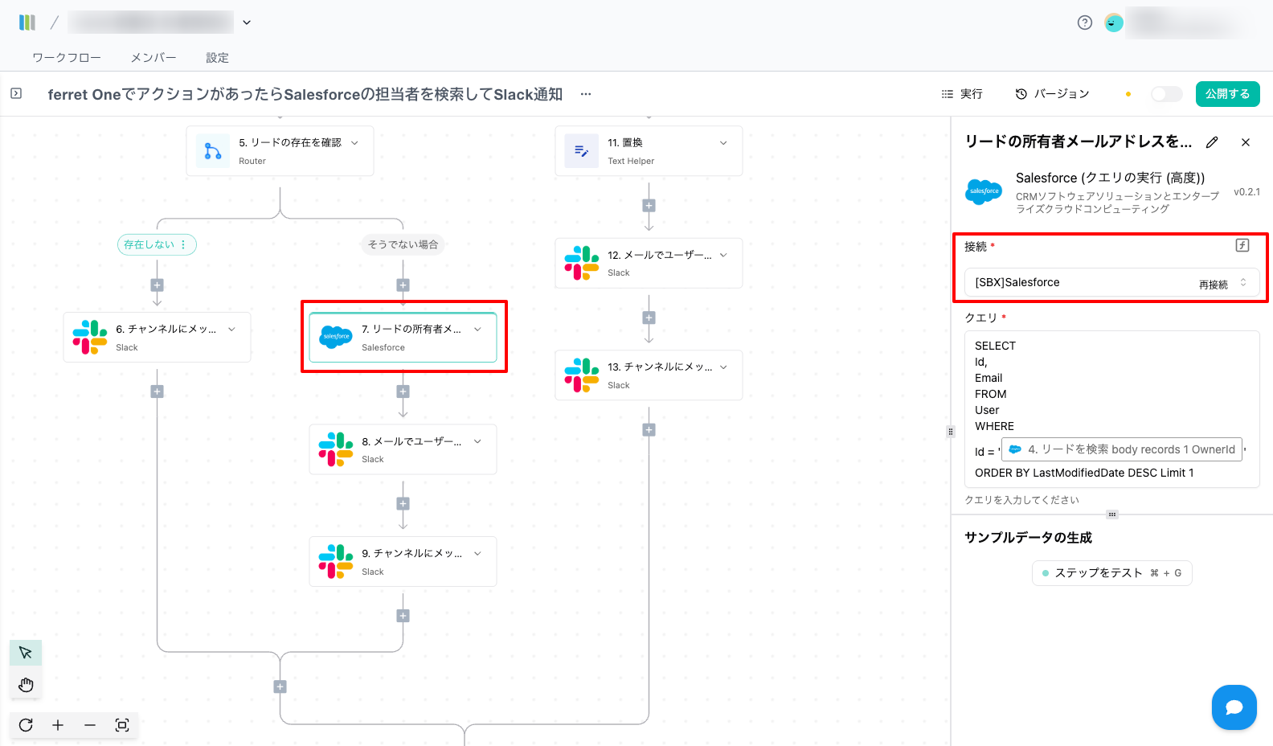Add a step after step 12 Slack
This screenshot has width=1273, height=746.
click(649, 318)
